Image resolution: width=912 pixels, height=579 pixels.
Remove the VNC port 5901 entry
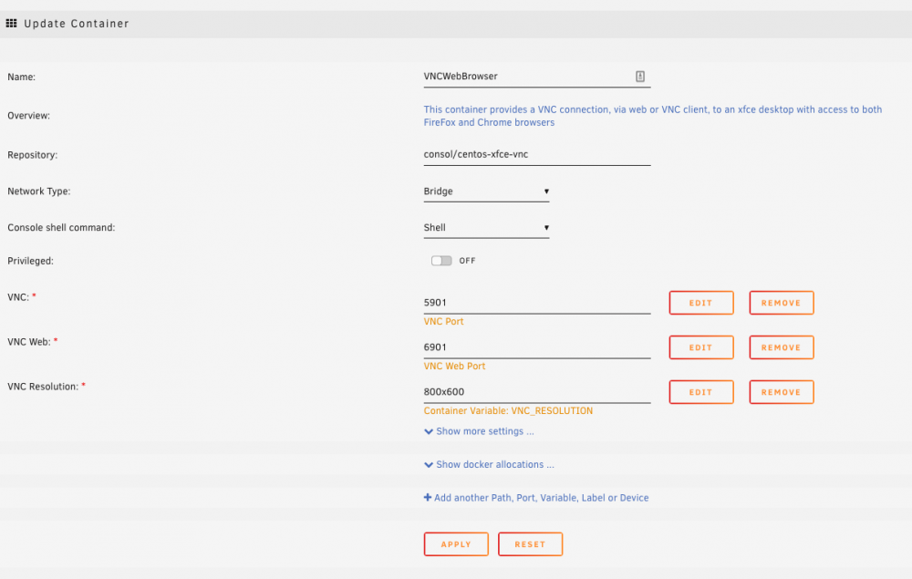782,303
